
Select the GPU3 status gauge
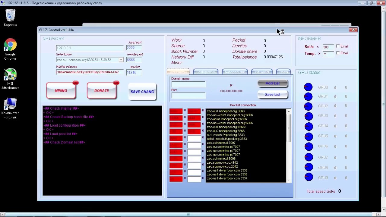[x=308, y=116]
